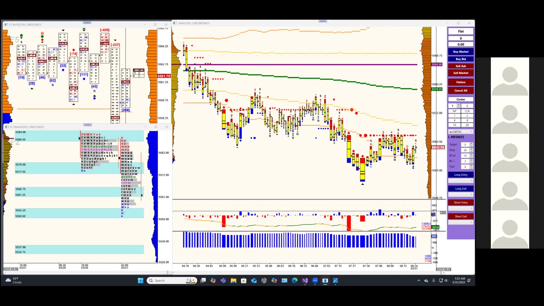The width and height of the screenshot is (544, 306).
Task: Click the taskbar Search box
Action: pyautogui.click(x=172, y=280)
